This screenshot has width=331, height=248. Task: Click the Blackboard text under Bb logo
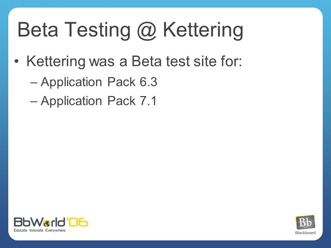coord(305,233)
